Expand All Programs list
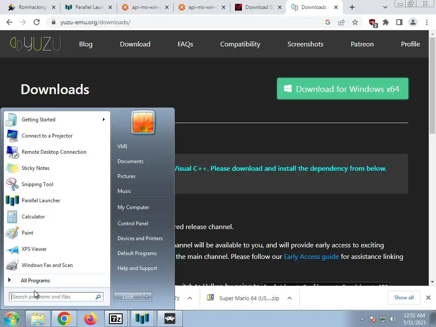The width and height of the screenshot is (436, 327). point(57,280)
